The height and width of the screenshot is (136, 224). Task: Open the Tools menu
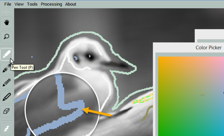coord(32,4)
